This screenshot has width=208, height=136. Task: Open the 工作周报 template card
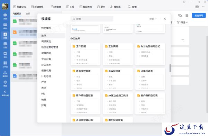click(118, 54)
